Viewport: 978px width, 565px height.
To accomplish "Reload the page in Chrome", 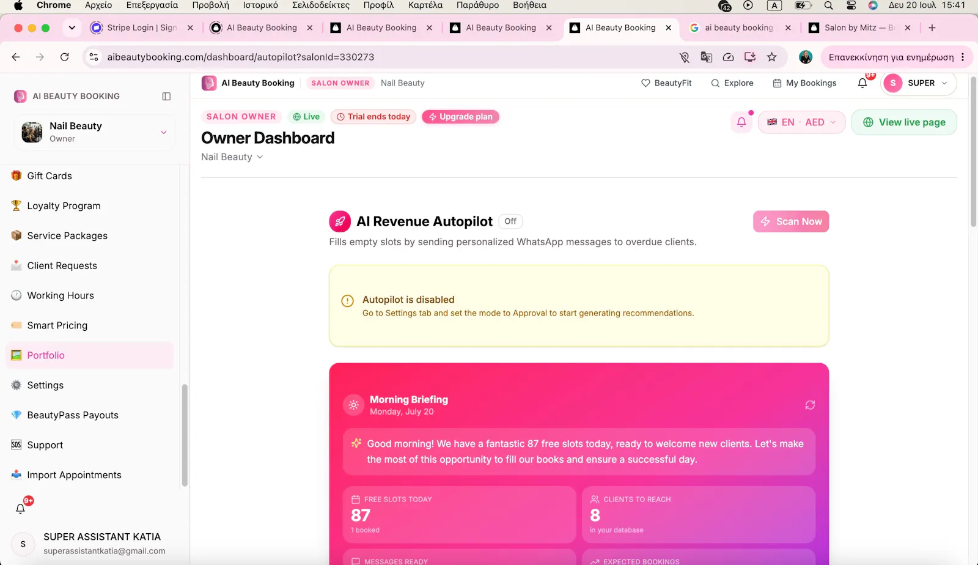I will [x=65, y=57].
